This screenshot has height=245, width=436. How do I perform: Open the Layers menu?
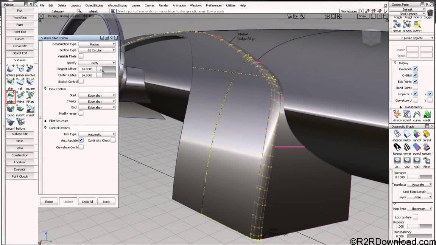coord(136,5)
